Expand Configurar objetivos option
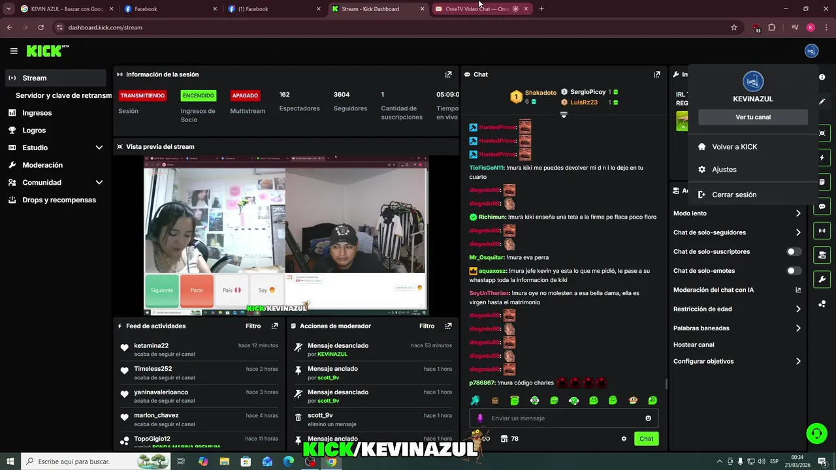The image size is (836, 470). 797,361
